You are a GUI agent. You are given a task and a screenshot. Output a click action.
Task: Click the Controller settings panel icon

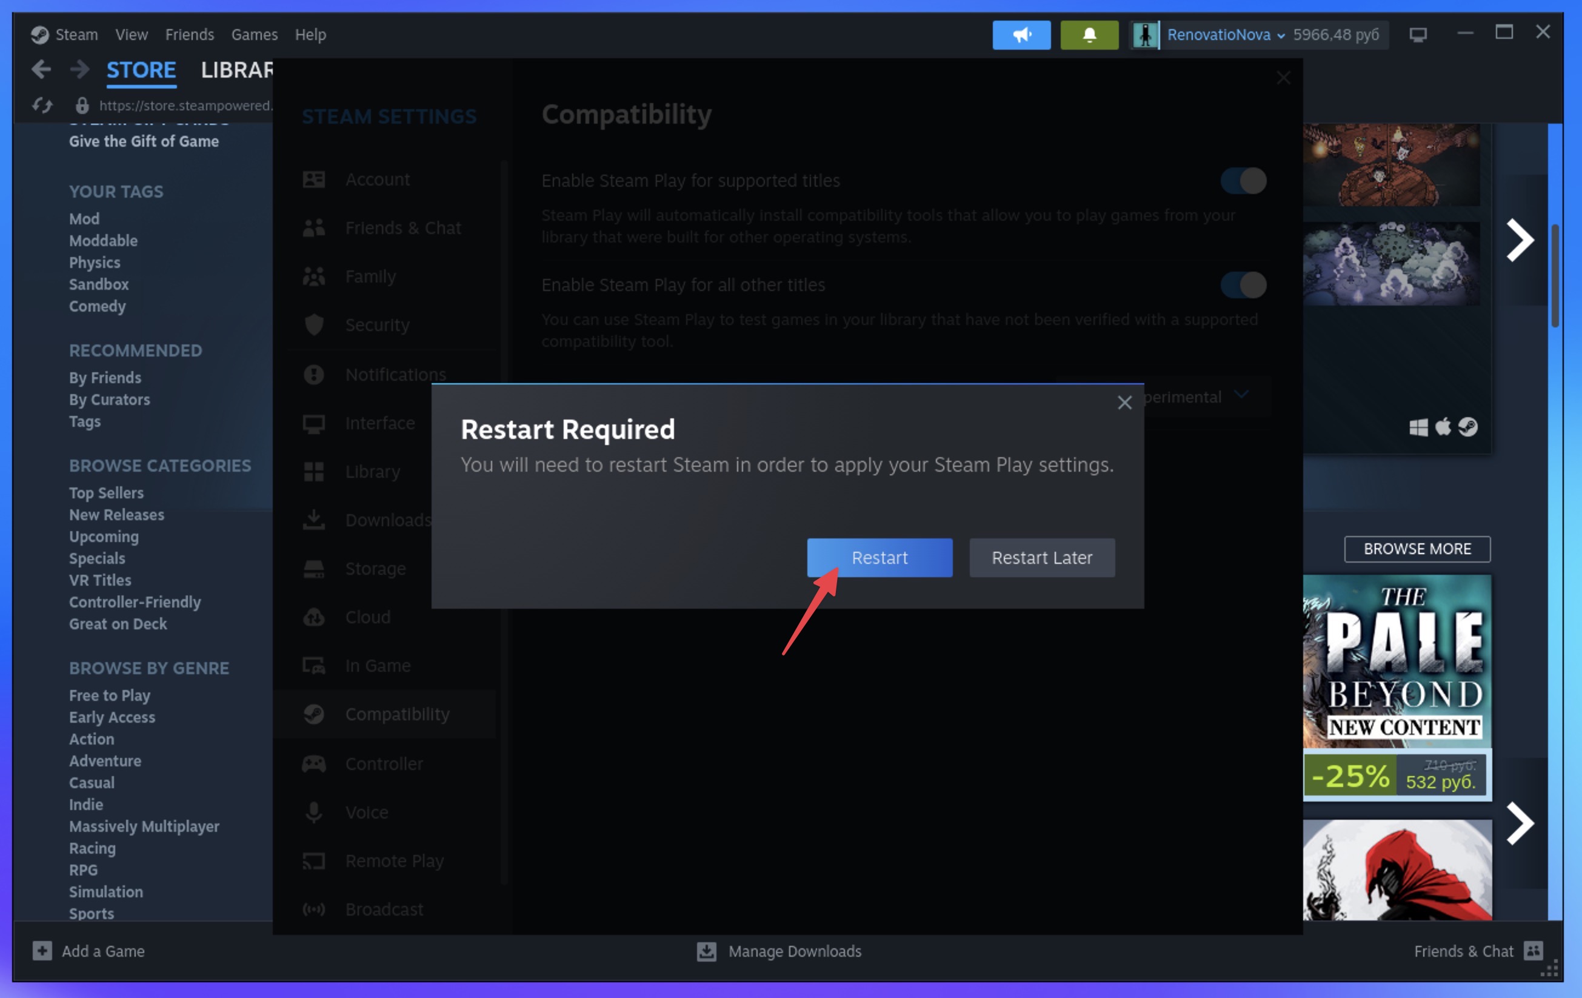[x=313, y=762]
